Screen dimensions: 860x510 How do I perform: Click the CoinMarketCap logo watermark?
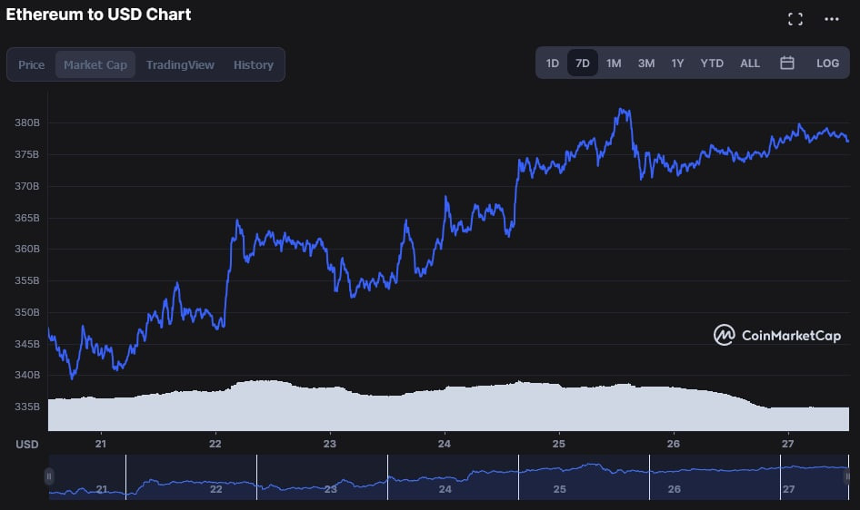[x=777, y=335]
